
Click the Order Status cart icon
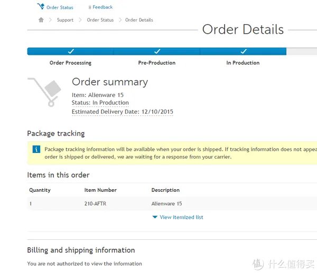click(41, 7)
